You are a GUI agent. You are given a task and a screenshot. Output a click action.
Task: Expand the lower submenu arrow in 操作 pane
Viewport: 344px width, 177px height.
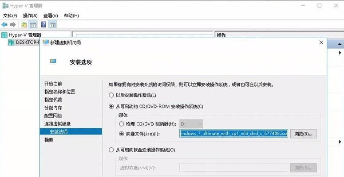click(340, 142)
